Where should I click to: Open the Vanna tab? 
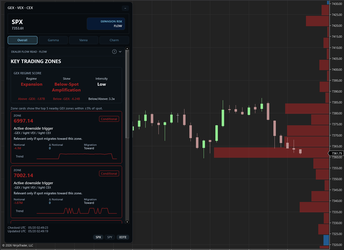pyautogui.click(x=83, y=40)
